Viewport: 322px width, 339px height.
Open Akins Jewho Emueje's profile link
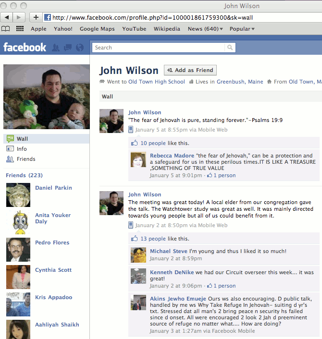coord(178,299)
